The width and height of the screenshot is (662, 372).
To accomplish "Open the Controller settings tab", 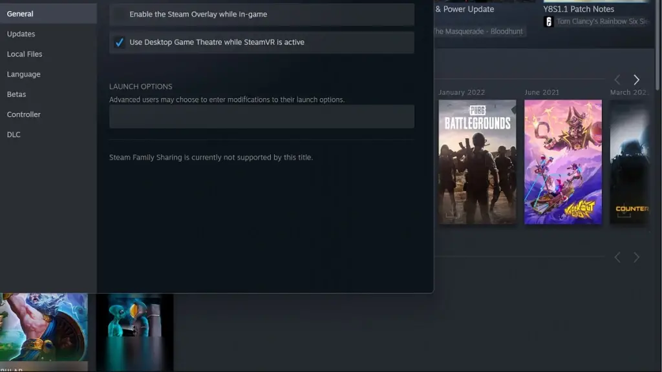I will (24, 114).
